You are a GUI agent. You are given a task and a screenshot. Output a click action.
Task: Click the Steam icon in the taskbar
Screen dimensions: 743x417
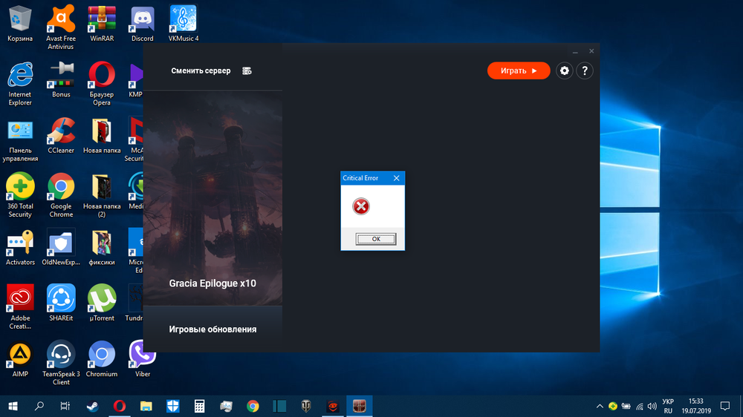click(93, 406)
